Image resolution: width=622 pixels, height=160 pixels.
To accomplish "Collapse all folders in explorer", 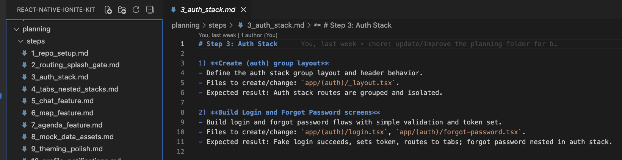I will (x=150, y=10).
